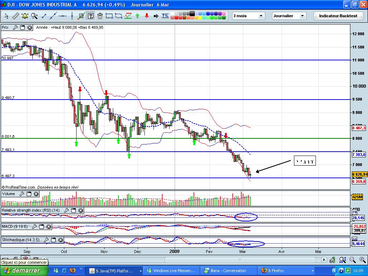This screenshot has width=368, height=276.
Task: Open the démarrer start button
Action: click(24, 271)
